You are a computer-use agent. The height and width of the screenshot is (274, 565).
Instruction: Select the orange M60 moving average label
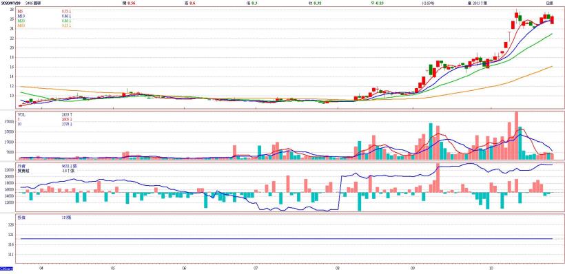(20, 25)
